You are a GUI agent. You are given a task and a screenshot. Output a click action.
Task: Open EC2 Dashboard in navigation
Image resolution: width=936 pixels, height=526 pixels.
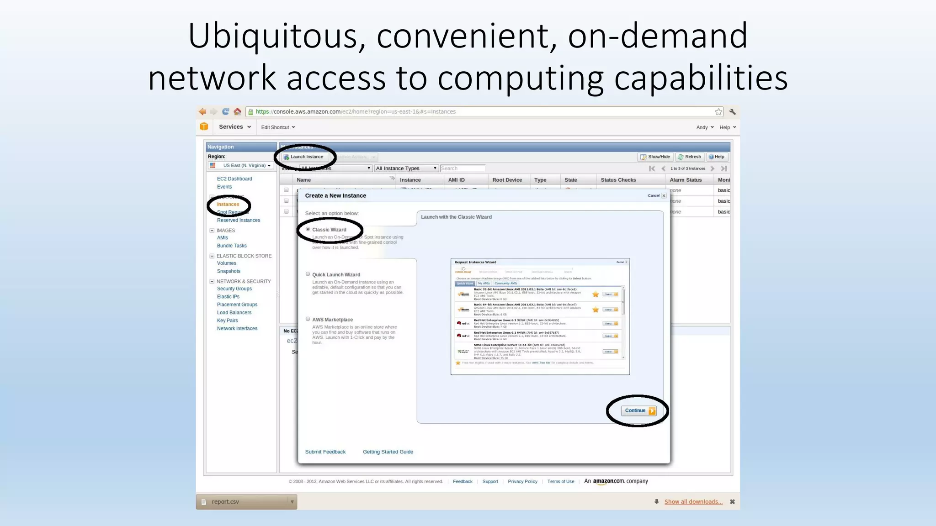coord(234,179)
